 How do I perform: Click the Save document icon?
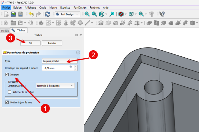(20, 14)
